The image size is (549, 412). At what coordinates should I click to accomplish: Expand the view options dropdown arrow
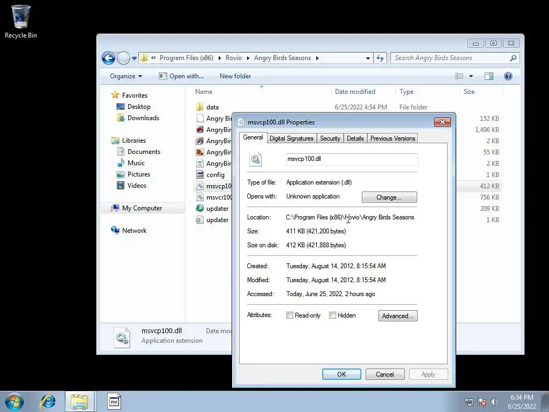(471, 76)
